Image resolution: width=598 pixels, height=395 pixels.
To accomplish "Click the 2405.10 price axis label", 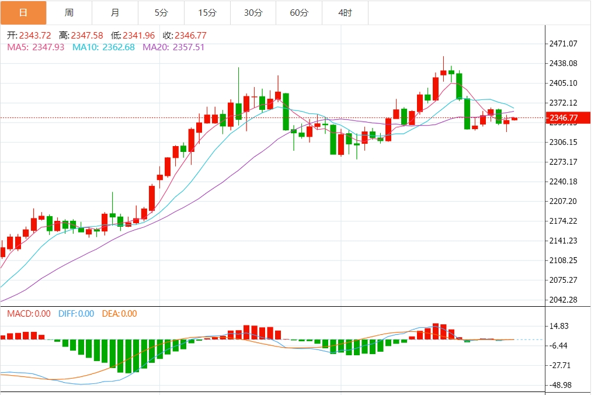I will 564,83.
